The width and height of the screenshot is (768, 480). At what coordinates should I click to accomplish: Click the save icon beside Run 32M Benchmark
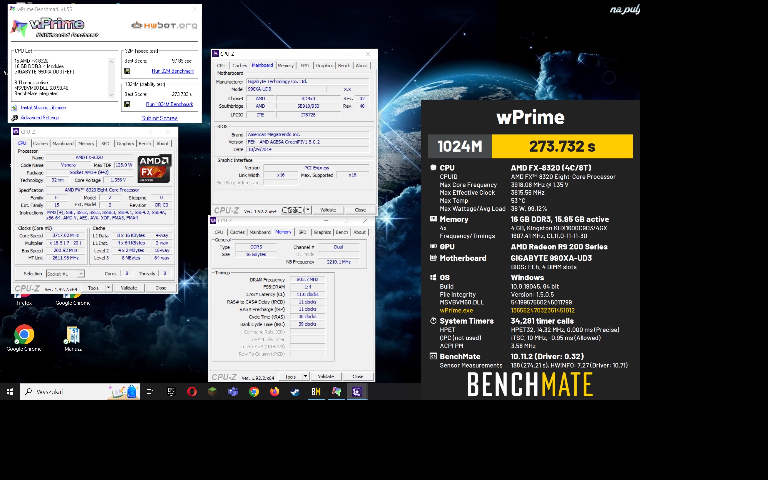click(x=127, y=71)
